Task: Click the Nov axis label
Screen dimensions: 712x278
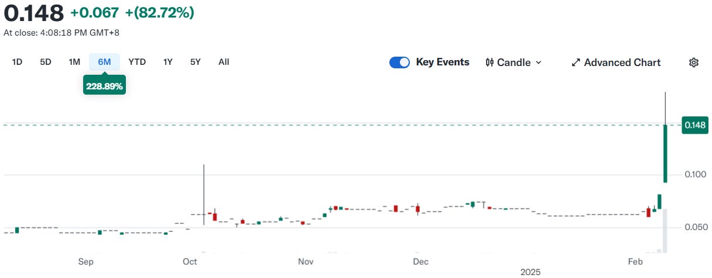Action: pyautogui.click(x=306, y=262)
